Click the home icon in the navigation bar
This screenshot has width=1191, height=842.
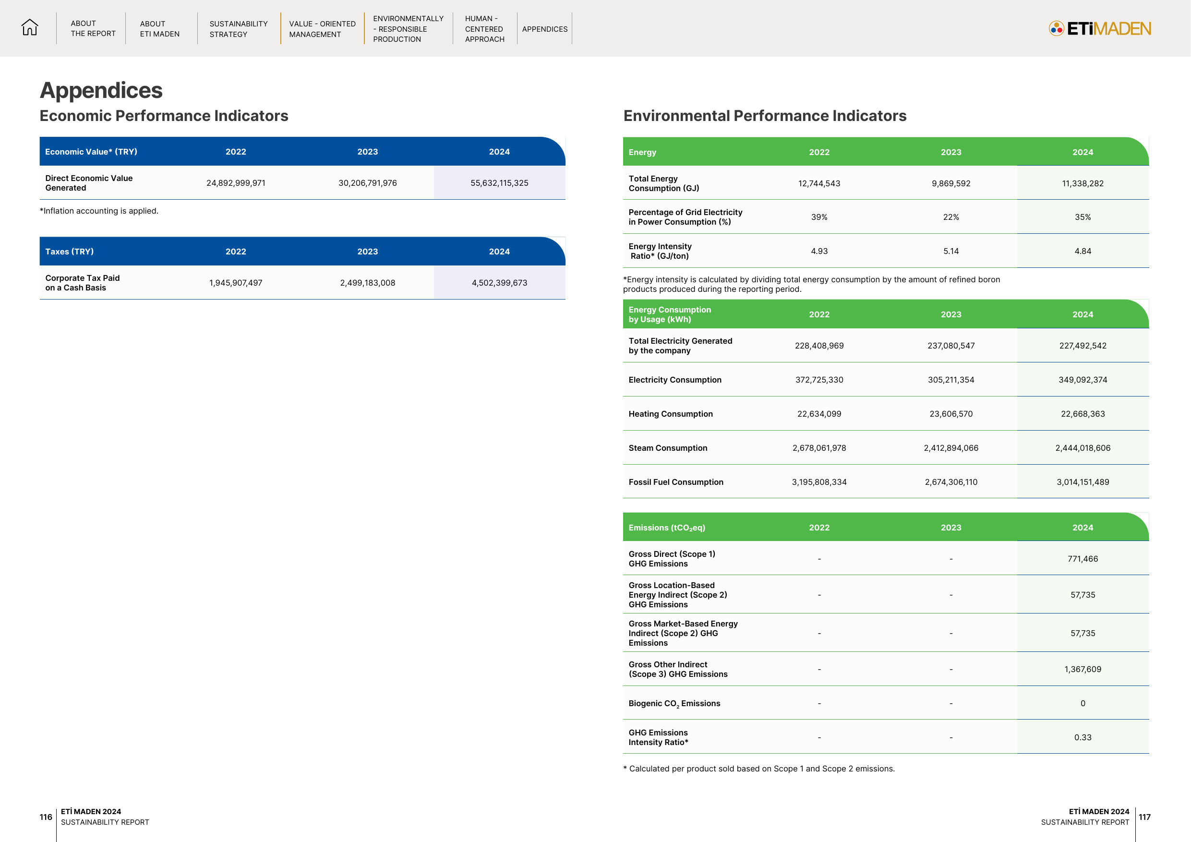click(30, 27)
